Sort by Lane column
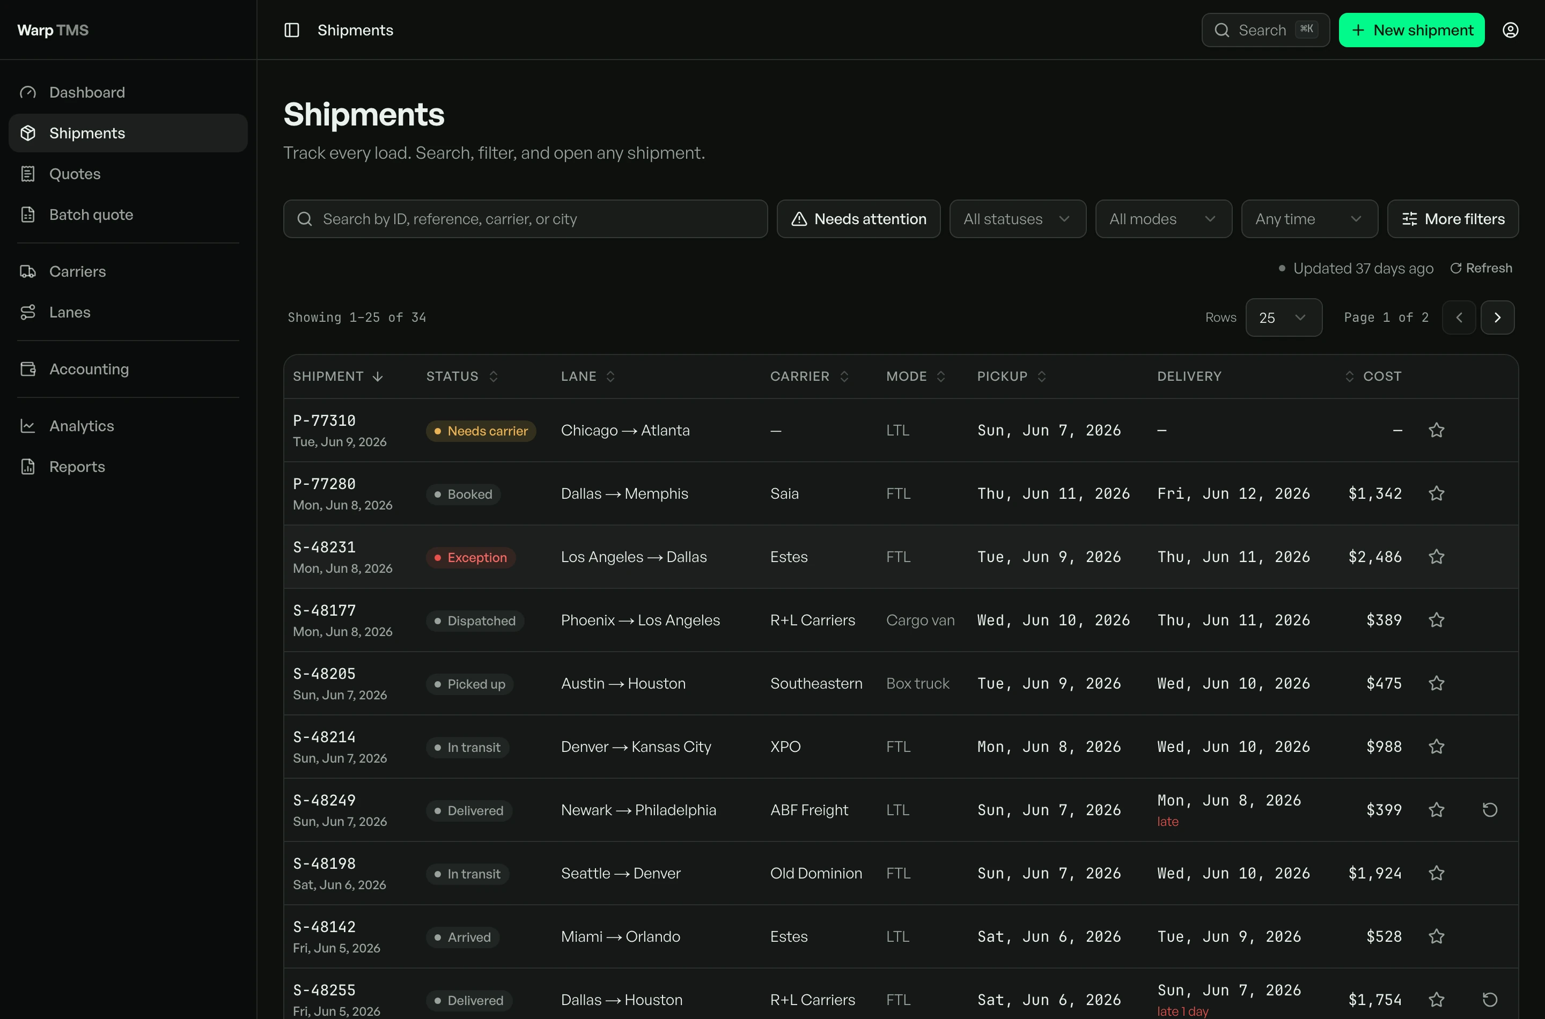Image resolution: width=1545 pixels, height=1019 pixels. [x=587, y=376]
